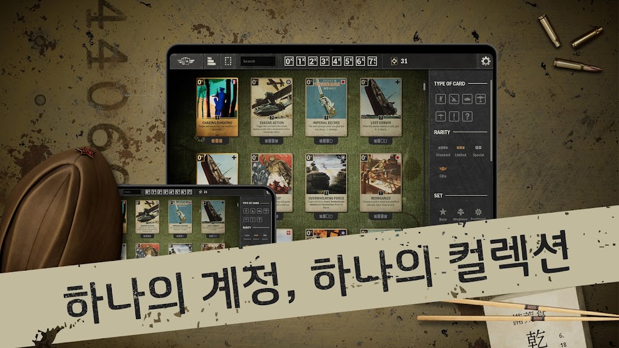Image resolution: width=619 pixels, height=348 pixels.
Task: Click the Search field in the tablet toolbar
Action: (258, 61)
